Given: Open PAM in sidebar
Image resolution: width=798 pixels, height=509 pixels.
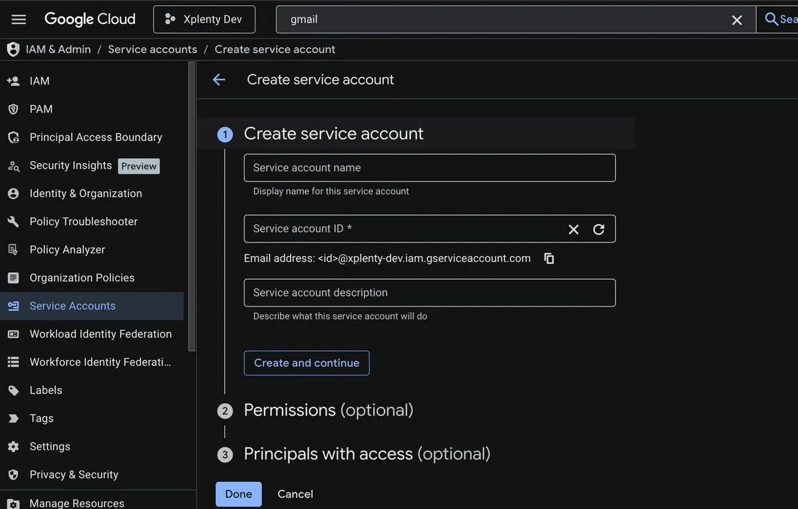Looking at the screenshot, I should point(41,109).
